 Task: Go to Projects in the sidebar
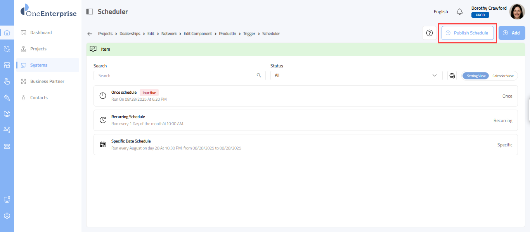click(x=38, y=49)
